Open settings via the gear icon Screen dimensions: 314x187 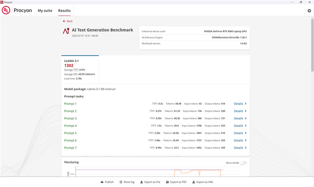(309, 11)
